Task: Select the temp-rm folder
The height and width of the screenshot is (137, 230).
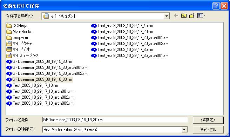Action: pyautogui.click(x=17, y=38)
